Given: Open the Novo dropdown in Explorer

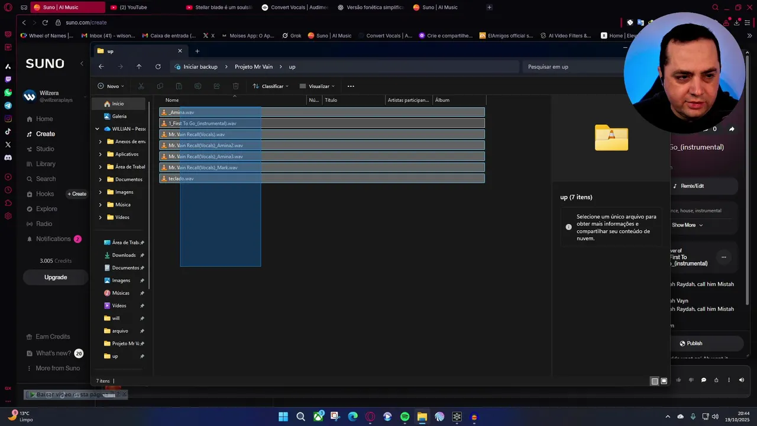Looking at the screenshot, I should click(x=111, y=86).
